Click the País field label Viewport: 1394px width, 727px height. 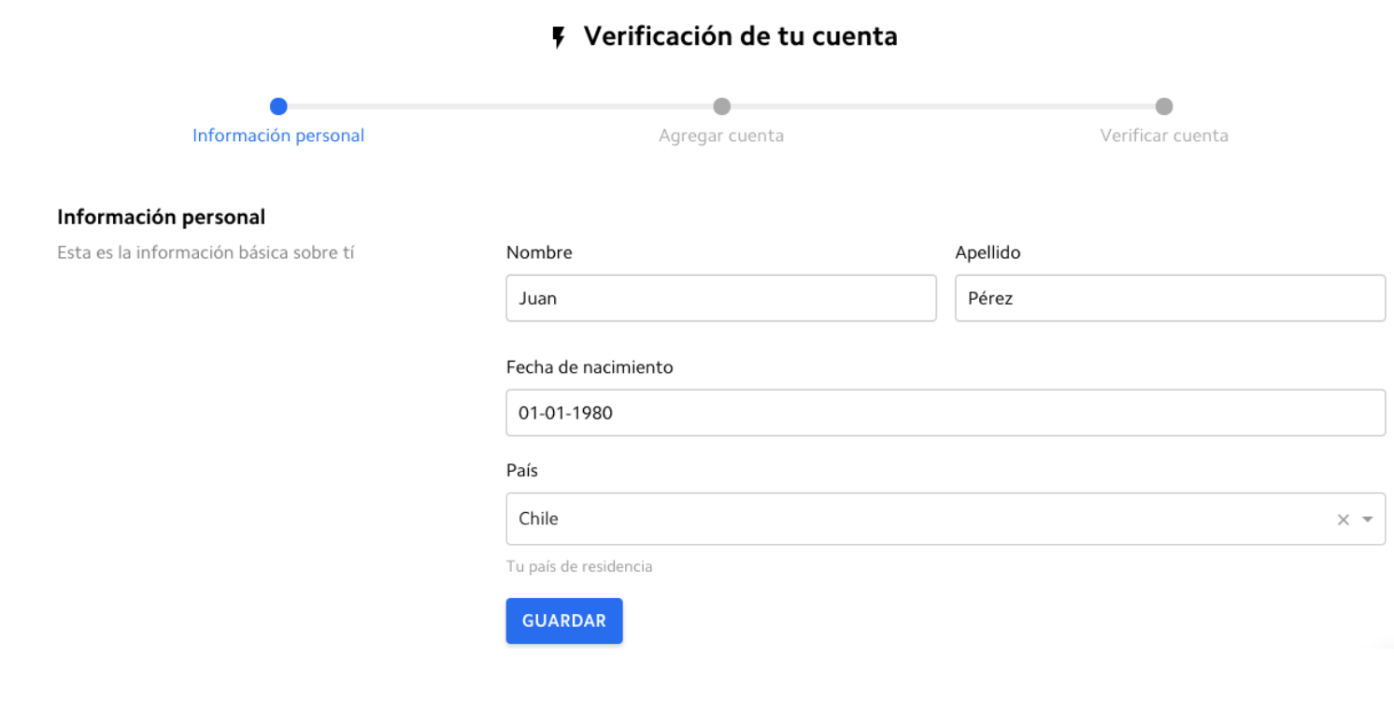(522, 470)
